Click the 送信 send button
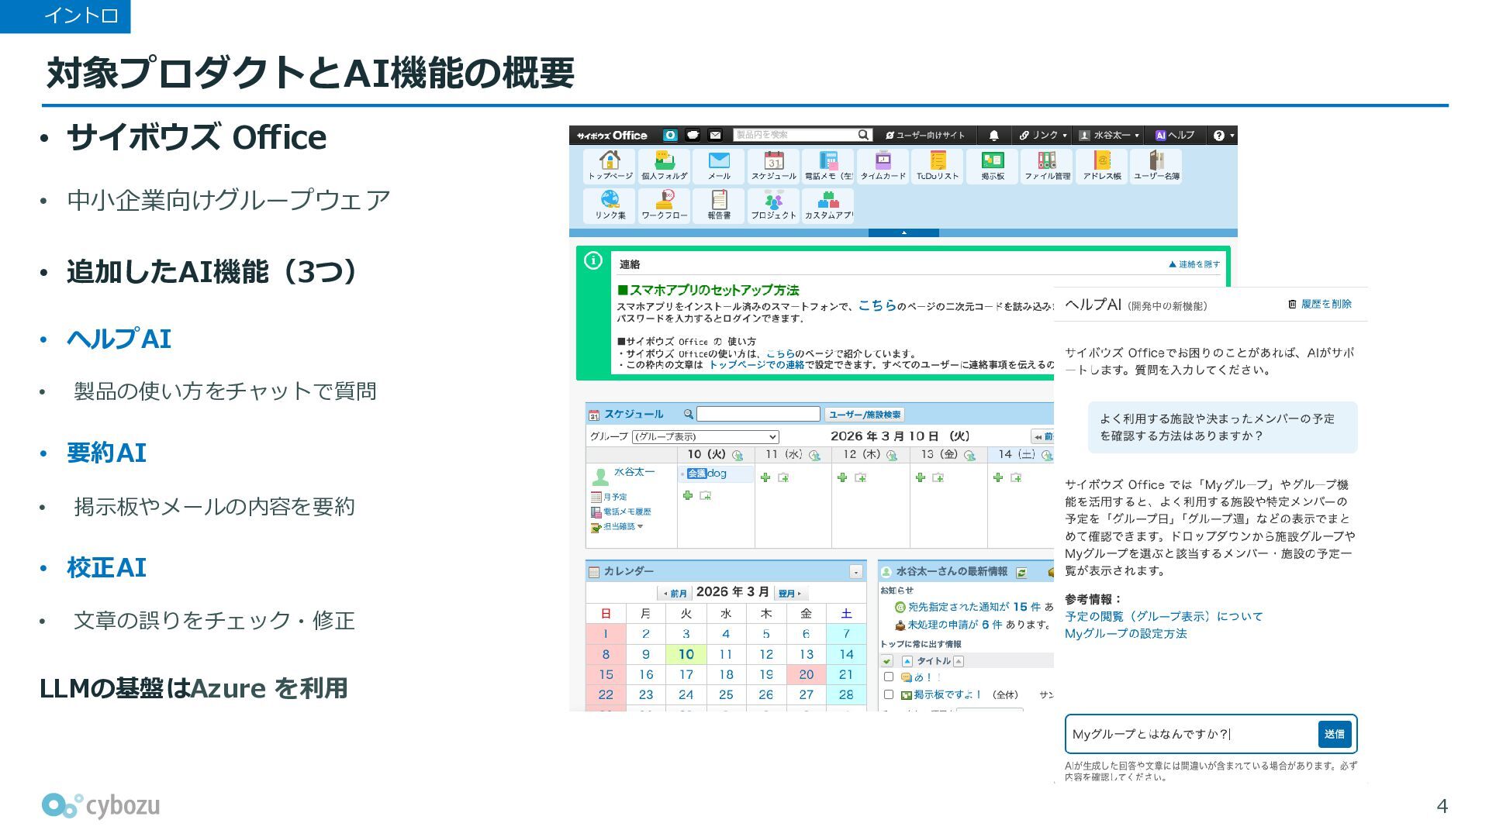1489x837 pixels. (x=1334, y=734)
